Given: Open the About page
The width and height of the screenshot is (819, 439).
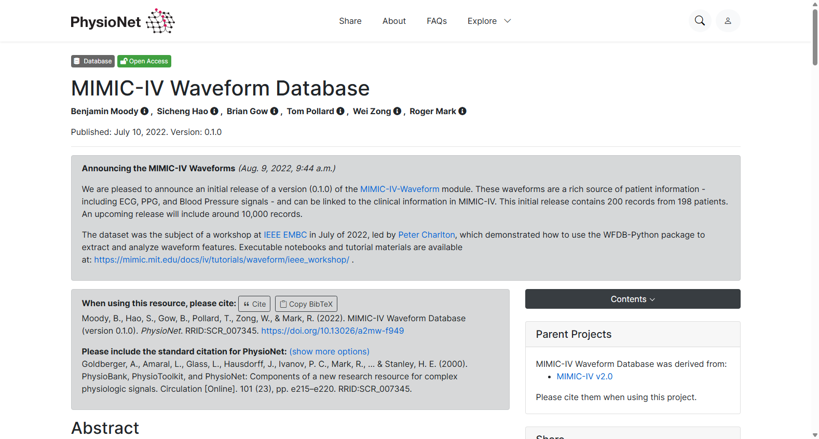Looking at the screenshot, I should coord(394,21).
